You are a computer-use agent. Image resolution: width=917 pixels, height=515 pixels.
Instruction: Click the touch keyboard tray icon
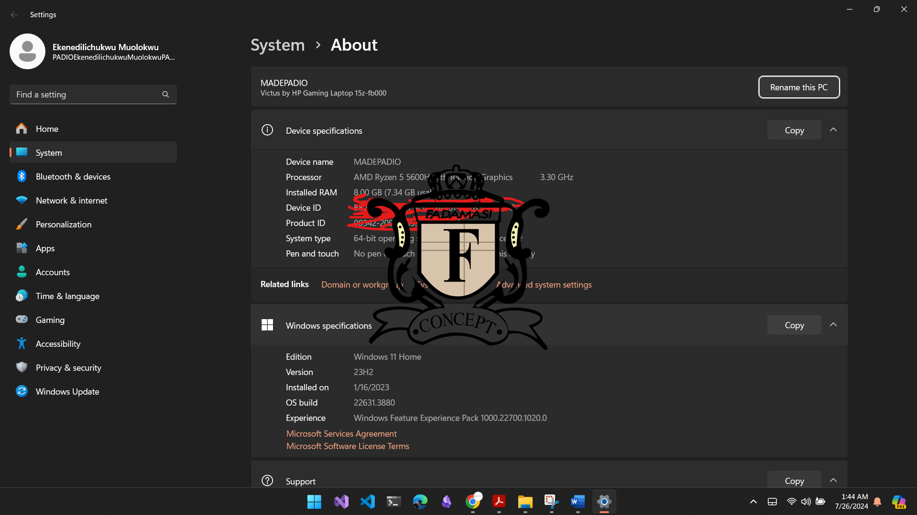coord(772,502)
